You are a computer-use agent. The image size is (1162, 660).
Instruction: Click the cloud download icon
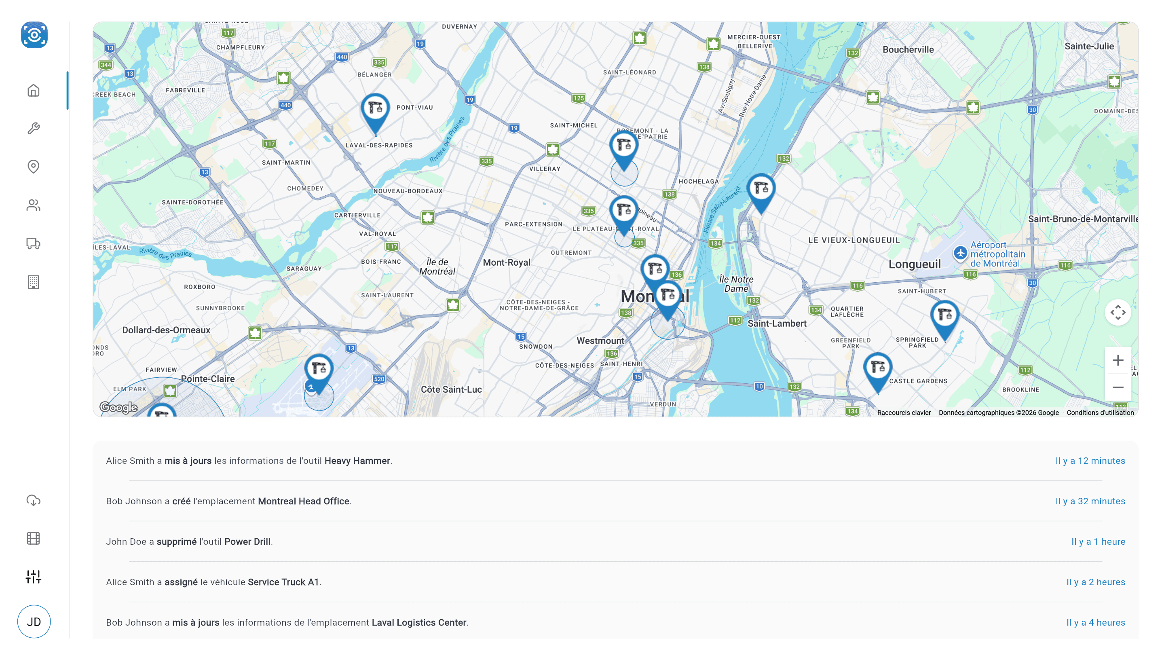34,500
